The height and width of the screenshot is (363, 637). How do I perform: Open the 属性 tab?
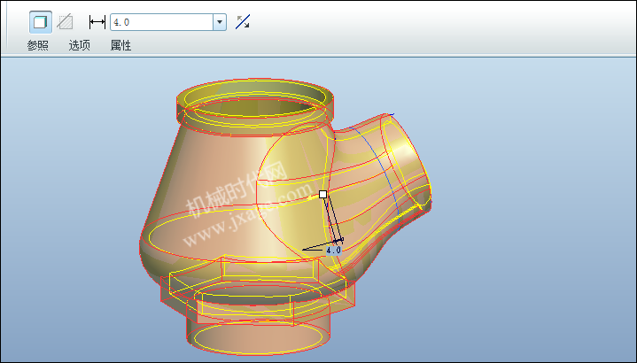(120, 45)
